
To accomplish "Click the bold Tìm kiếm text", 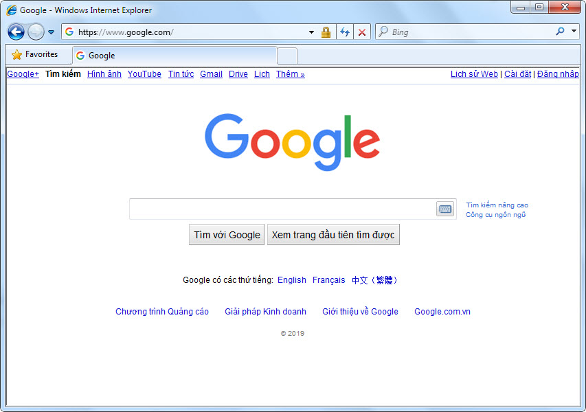I will click(x=63, y=74).
